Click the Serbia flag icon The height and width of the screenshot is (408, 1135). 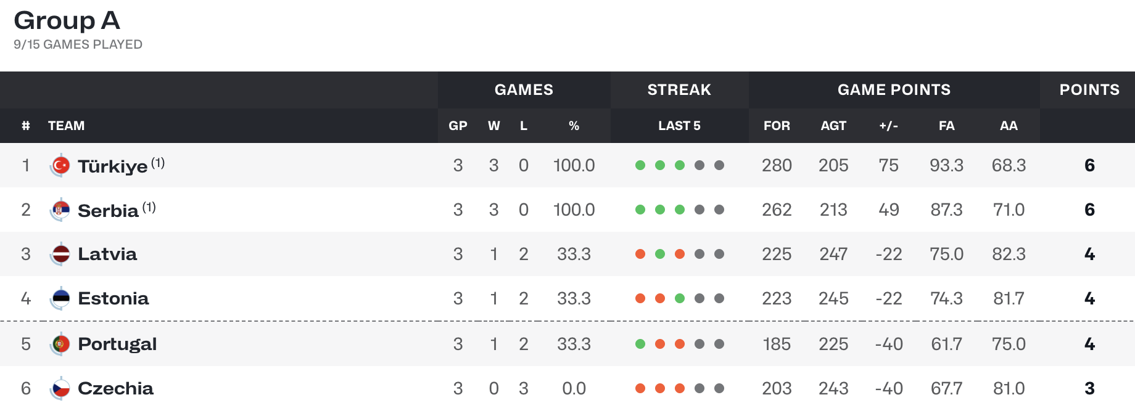(60, 210)
